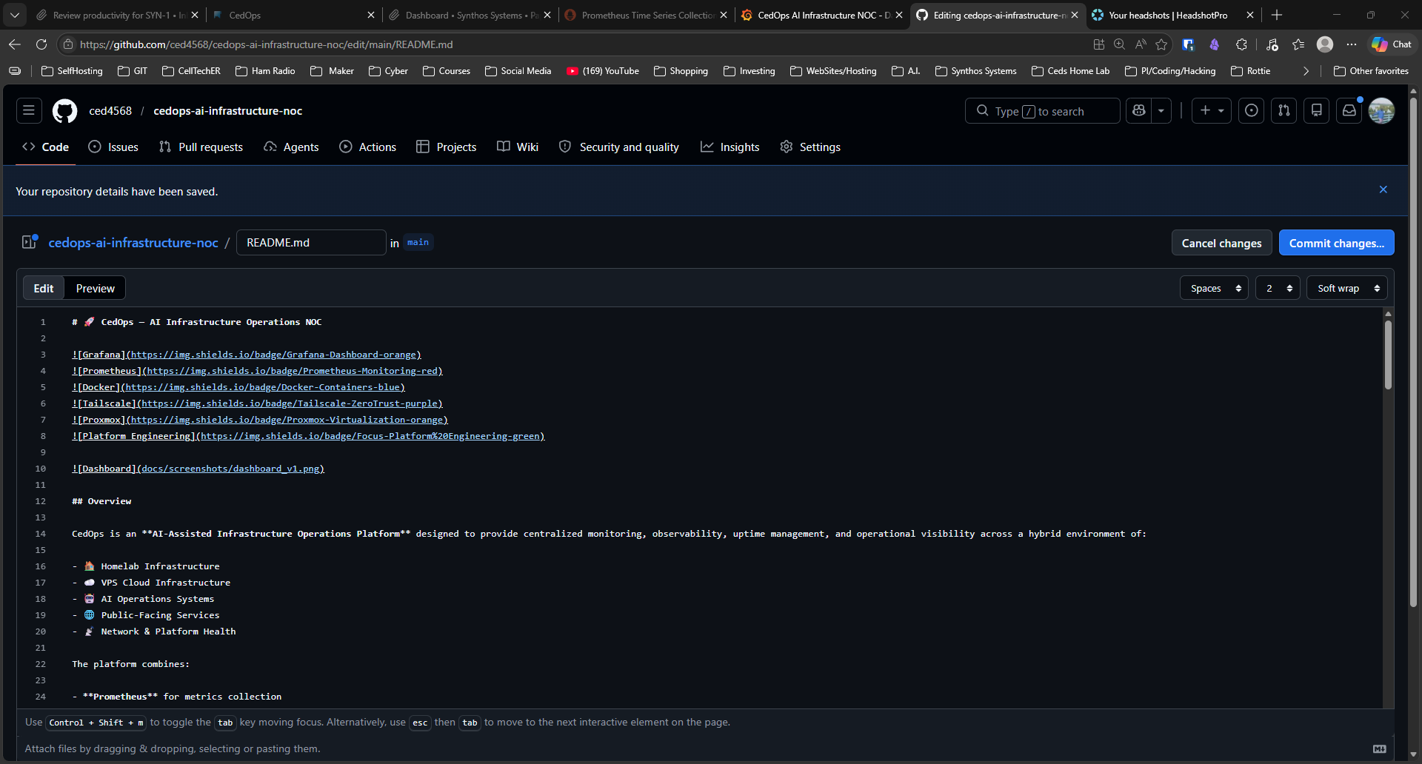
Task: Open browser Settings and more ellipsis
Action: click(1352, 44)
